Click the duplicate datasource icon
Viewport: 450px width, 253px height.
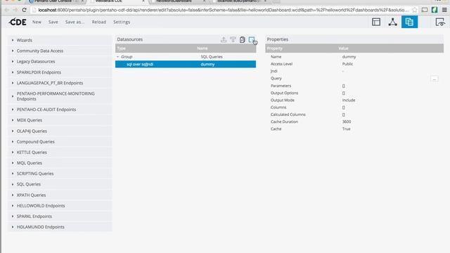pyautogui.click(x=242, y=39)
